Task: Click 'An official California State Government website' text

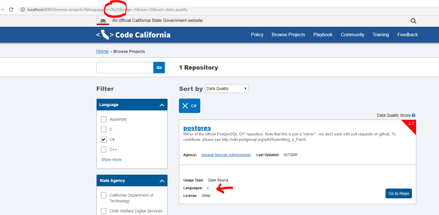Action: point(158,20)
